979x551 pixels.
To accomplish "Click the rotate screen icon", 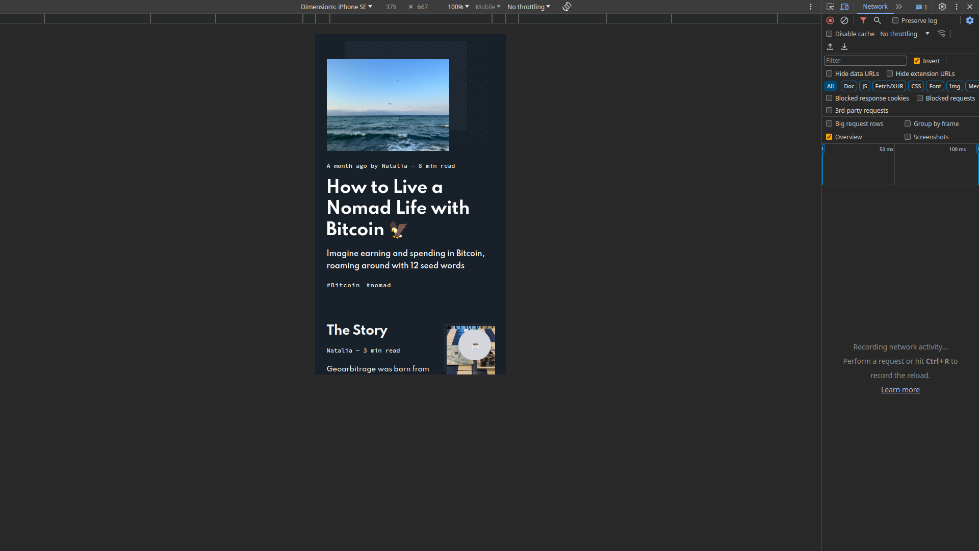I will tap(567, 7).
